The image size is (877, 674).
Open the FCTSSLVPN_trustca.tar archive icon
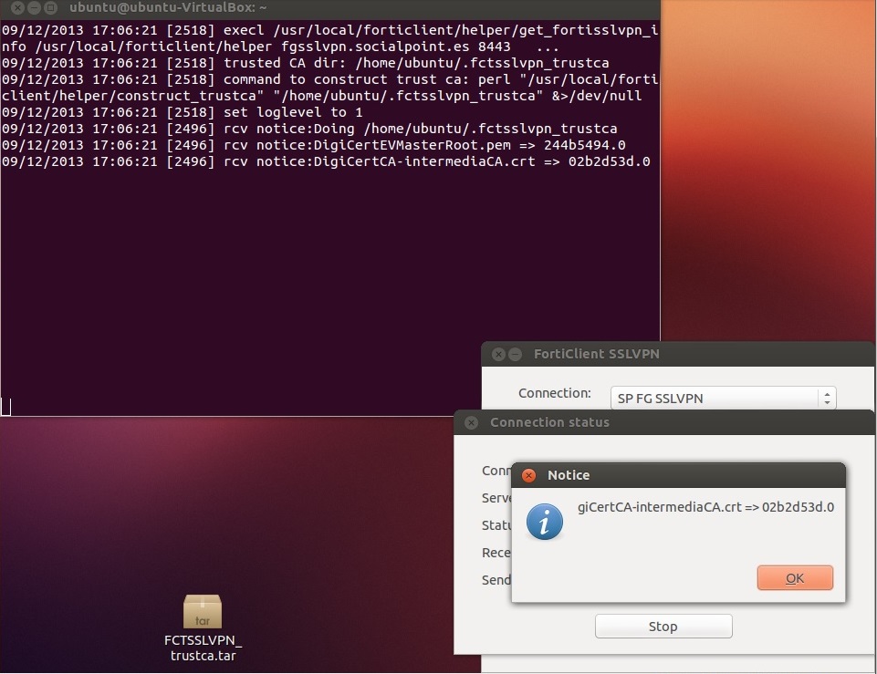coord(203,611)
